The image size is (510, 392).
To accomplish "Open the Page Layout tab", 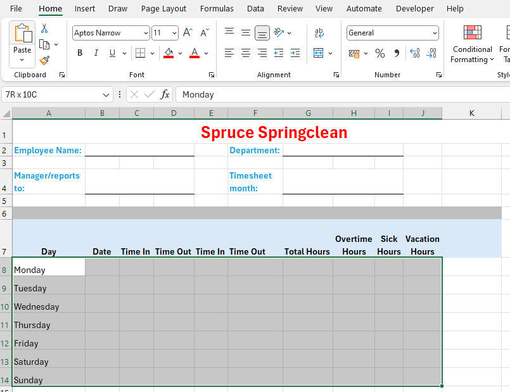I will tap(163, 9).
